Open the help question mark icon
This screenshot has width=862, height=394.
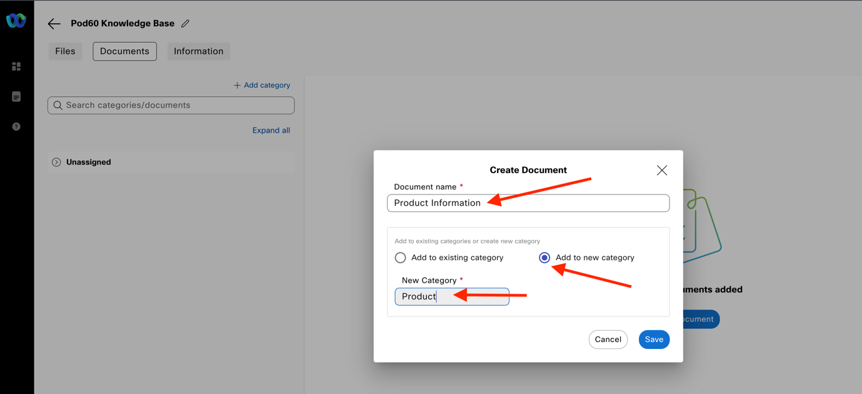pos(16,127)
